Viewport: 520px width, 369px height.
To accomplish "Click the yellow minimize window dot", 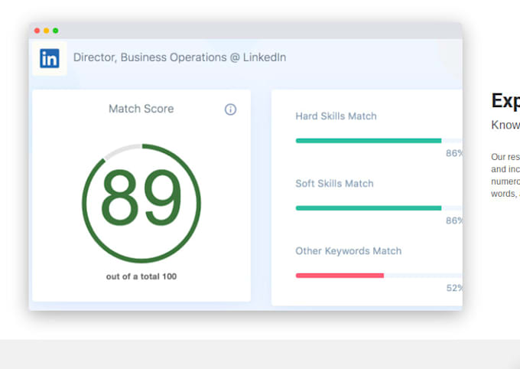I will click(47, 31).
